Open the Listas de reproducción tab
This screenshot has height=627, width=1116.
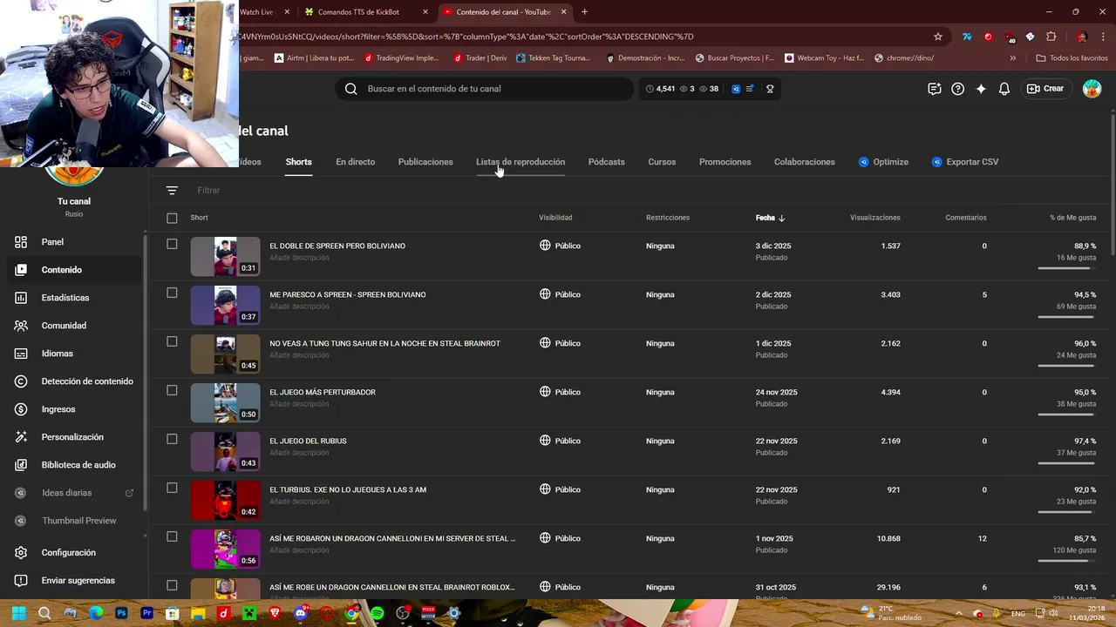[521, 162]
